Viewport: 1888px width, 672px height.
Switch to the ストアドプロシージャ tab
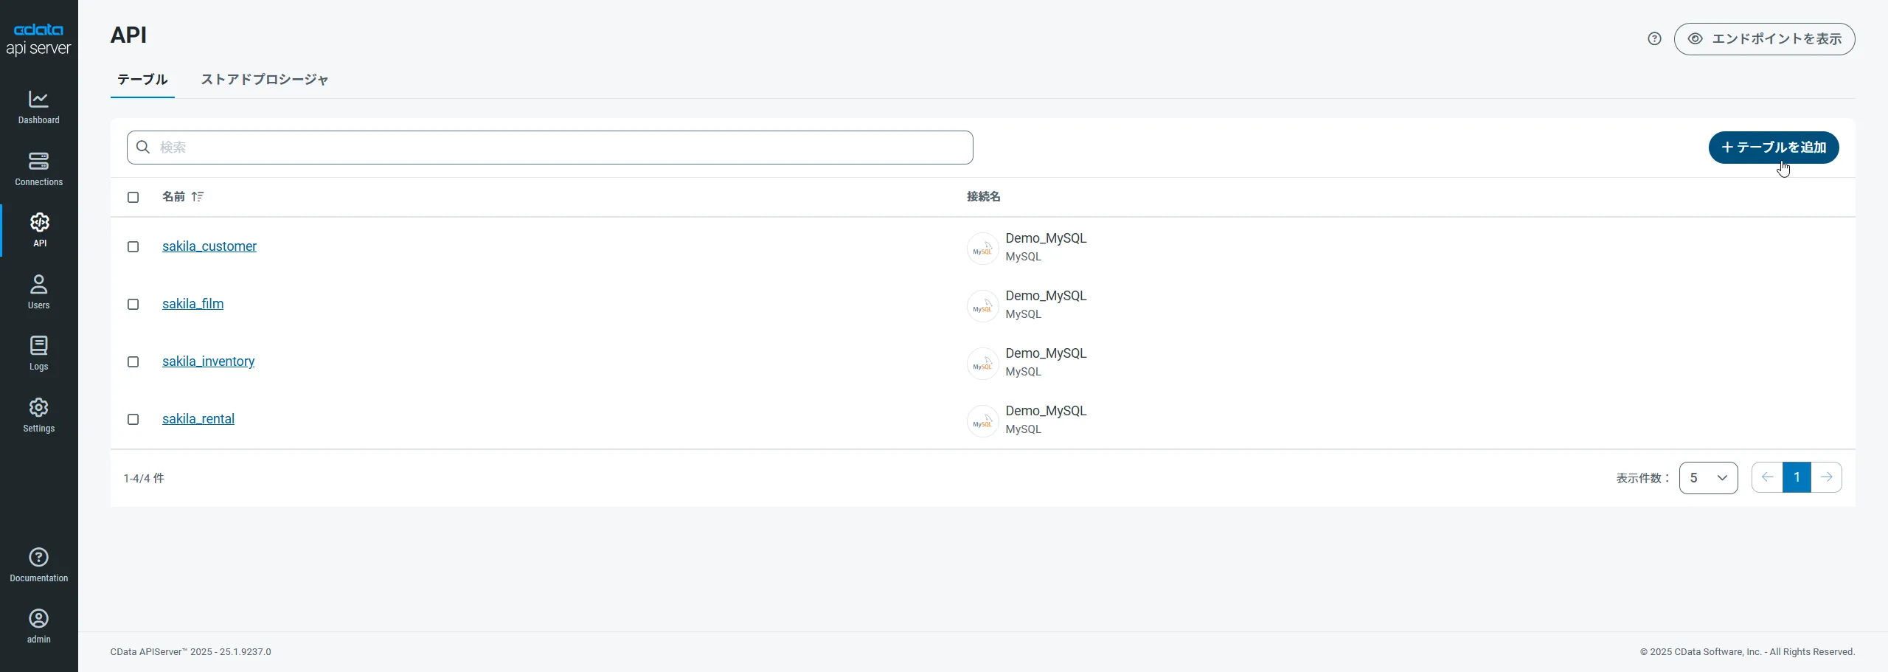[264, 80]
